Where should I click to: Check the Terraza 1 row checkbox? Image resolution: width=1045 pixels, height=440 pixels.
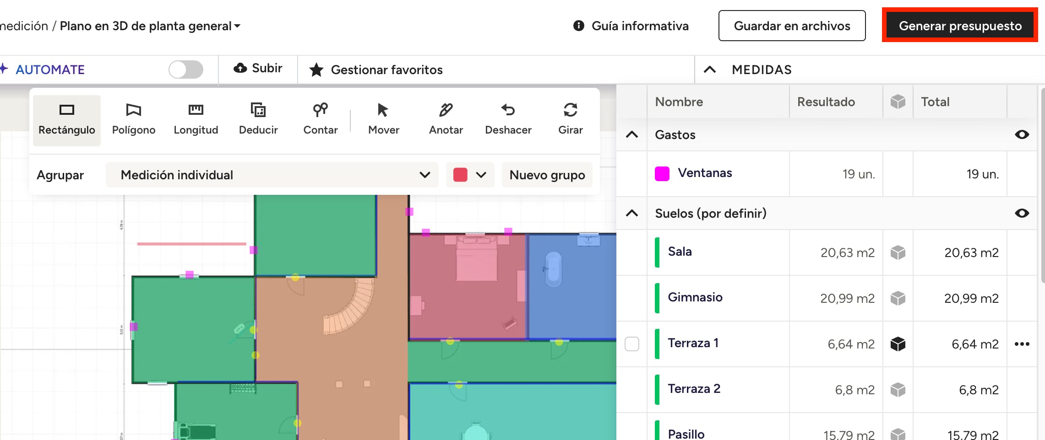click(632, 344)
